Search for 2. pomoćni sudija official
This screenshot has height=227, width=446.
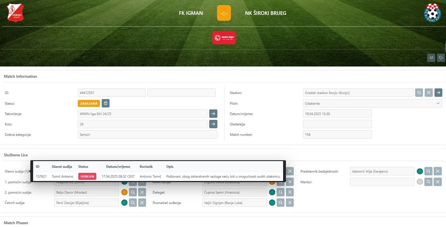pos(133,192)
